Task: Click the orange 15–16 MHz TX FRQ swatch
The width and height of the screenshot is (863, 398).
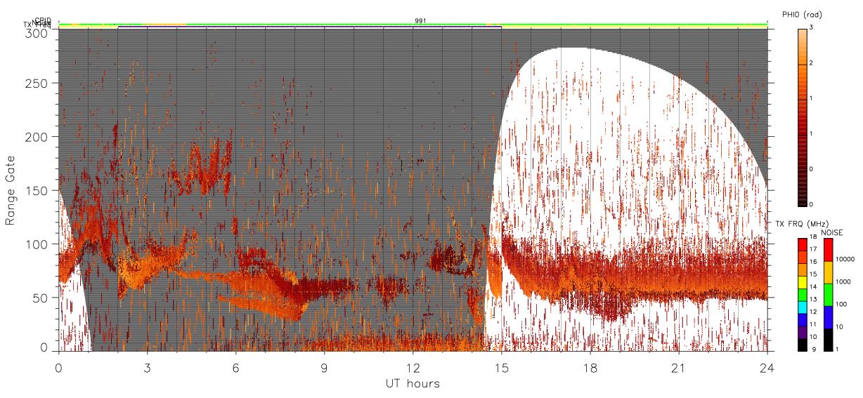Action: tap(802, 270)
